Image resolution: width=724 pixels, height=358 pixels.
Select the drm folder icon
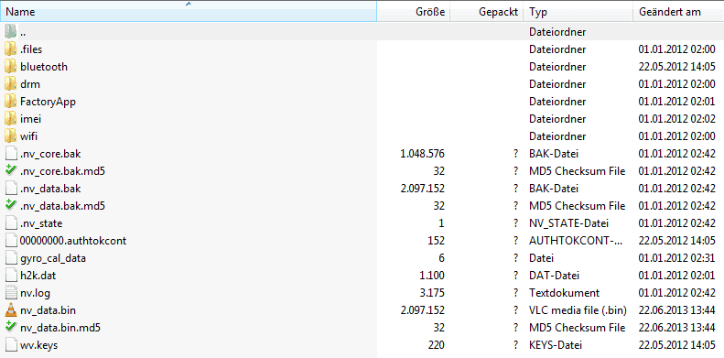click(x=10, y=84)
